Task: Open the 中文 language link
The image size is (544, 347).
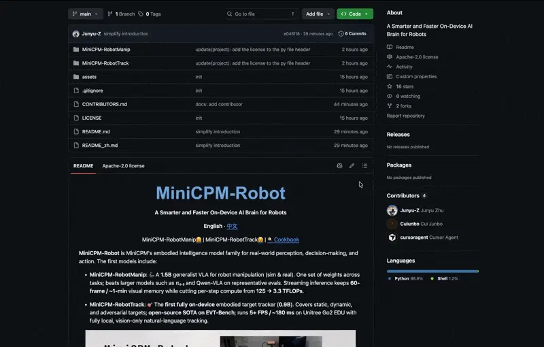Action: 232,227
